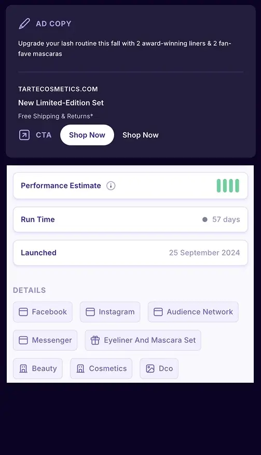Click the card icon in Messenger tag
This screenshot has width=261, height=455.
pos(23,340)
